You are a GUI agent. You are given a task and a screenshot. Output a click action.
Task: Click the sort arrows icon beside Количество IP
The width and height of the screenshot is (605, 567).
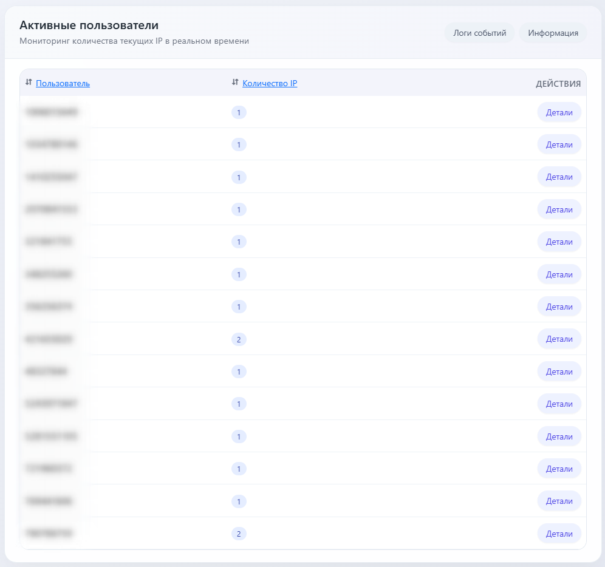235,83
